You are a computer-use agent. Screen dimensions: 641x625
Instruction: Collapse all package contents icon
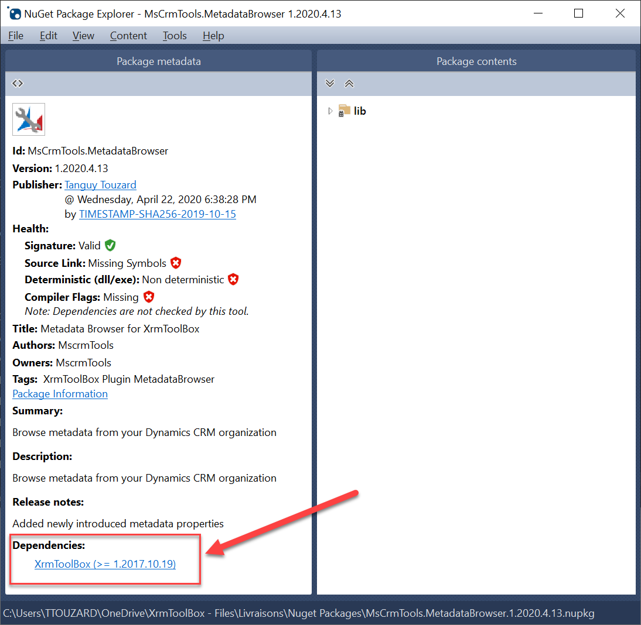tap(349, 84)
